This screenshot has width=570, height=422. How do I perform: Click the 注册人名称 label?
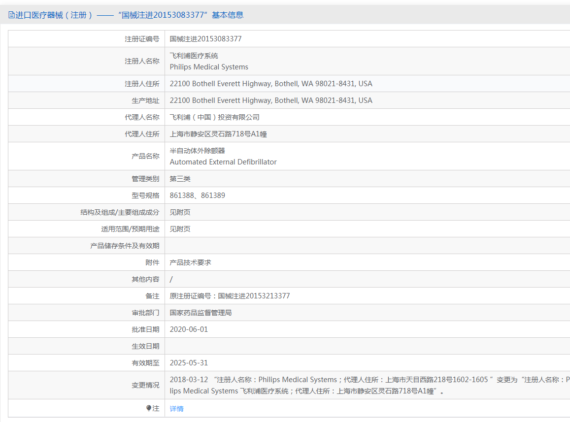pyautogui.click(x=142, y=61)
